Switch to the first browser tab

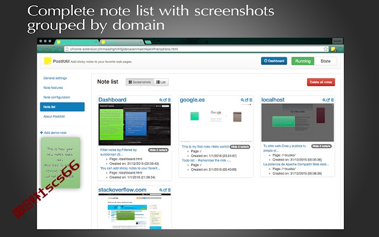pyautogui.click(x=76, y=42)
